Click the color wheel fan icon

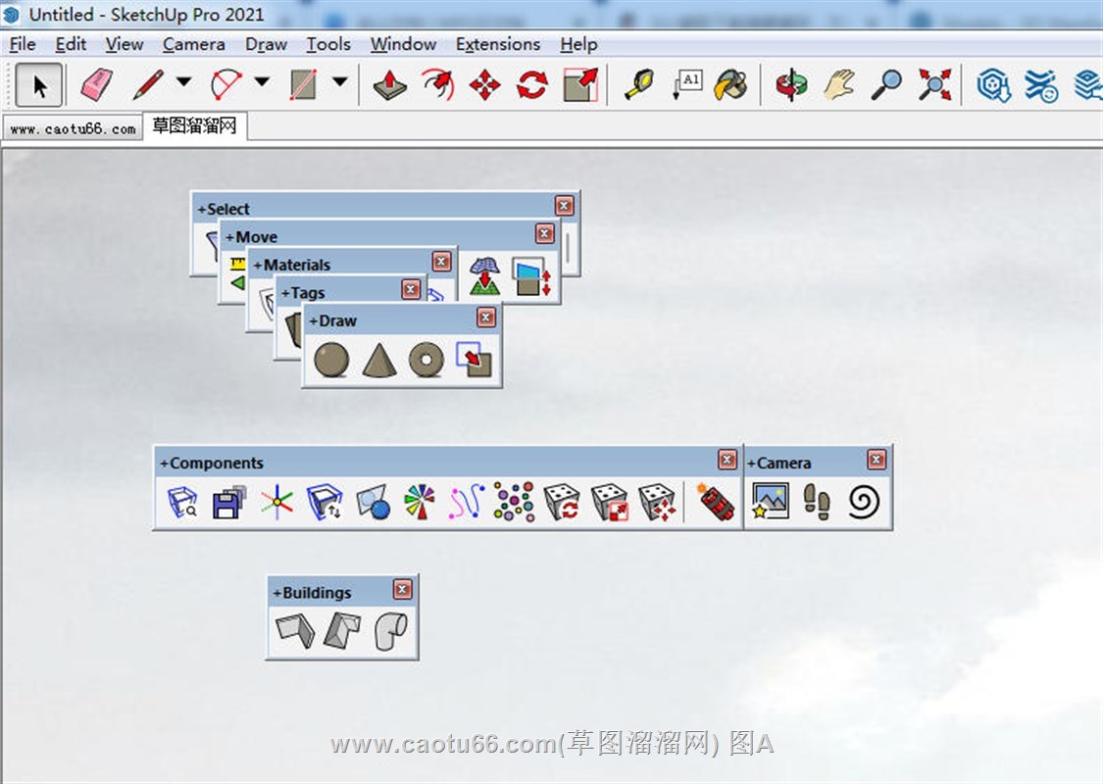coord(420,502)
